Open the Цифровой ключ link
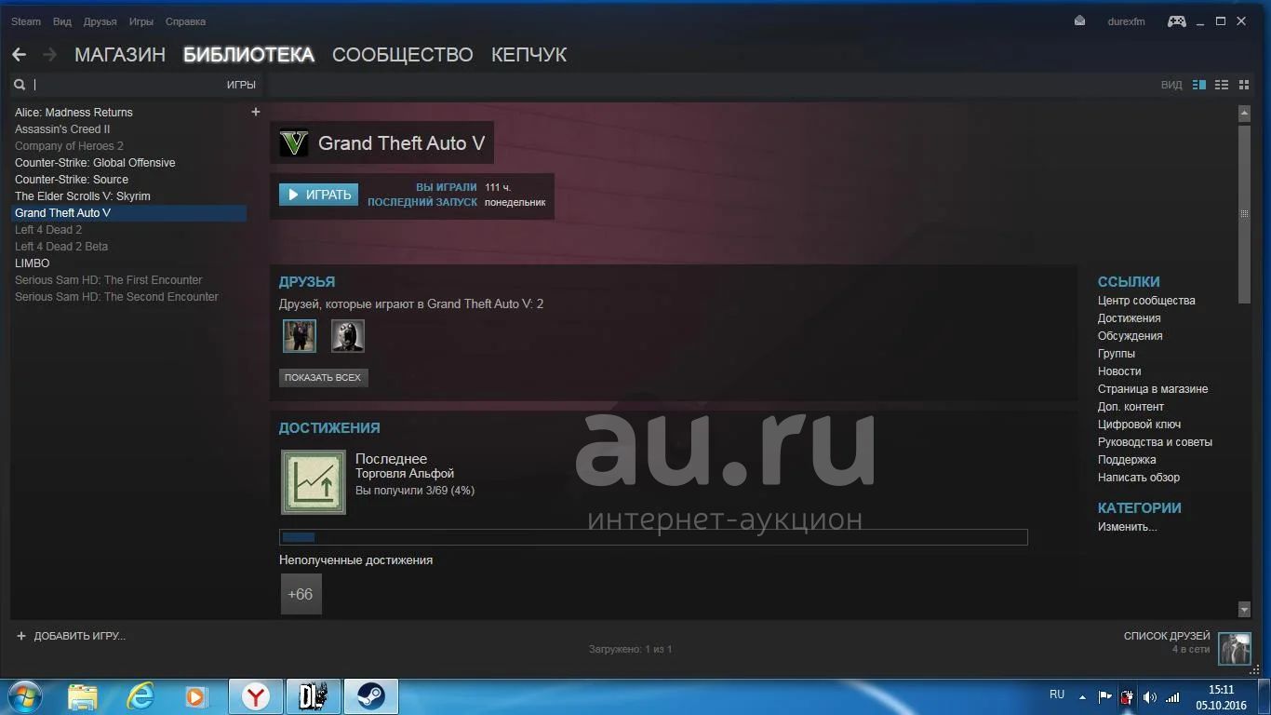The image size is (1271, 715). pyautogui.click(x=1140, y=425)
